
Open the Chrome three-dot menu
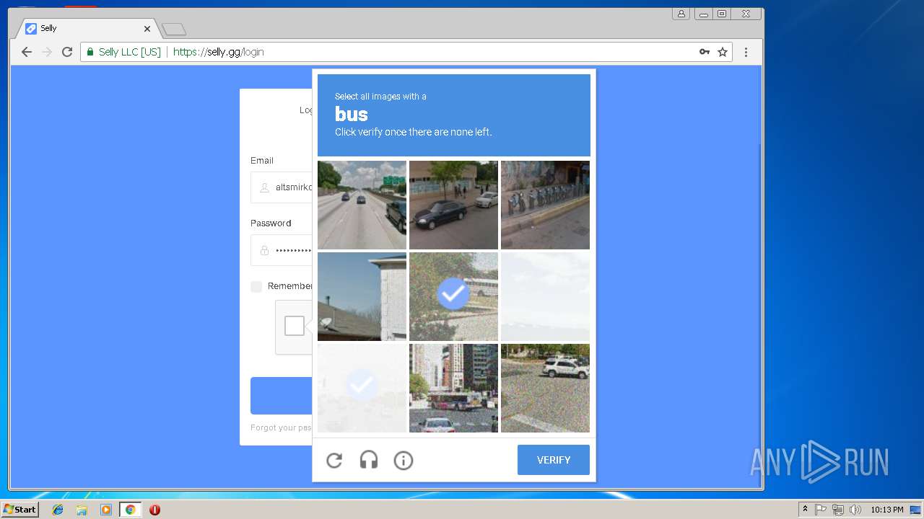[746, 52]
